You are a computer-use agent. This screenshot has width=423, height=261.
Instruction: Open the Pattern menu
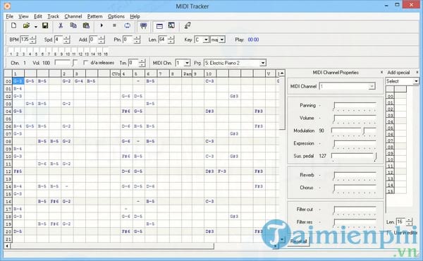(94, 16)
